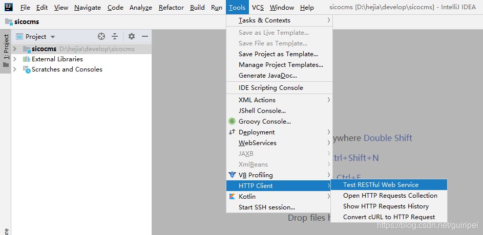Hide the Project panel with minimize icon
Viewport: 483px width, 235px height.
pyautogui.click(x=145, y=36)
